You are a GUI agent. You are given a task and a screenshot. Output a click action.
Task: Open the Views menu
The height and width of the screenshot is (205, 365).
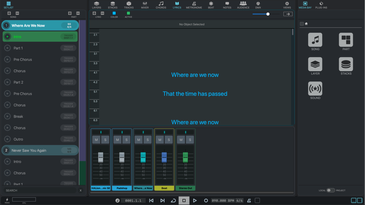(x=287, y=5)
